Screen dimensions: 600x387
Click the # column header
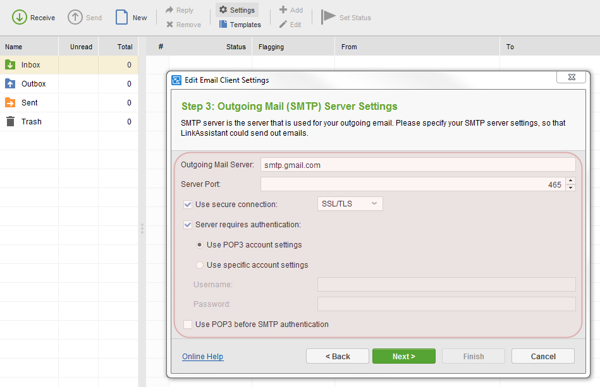point(161,47)
